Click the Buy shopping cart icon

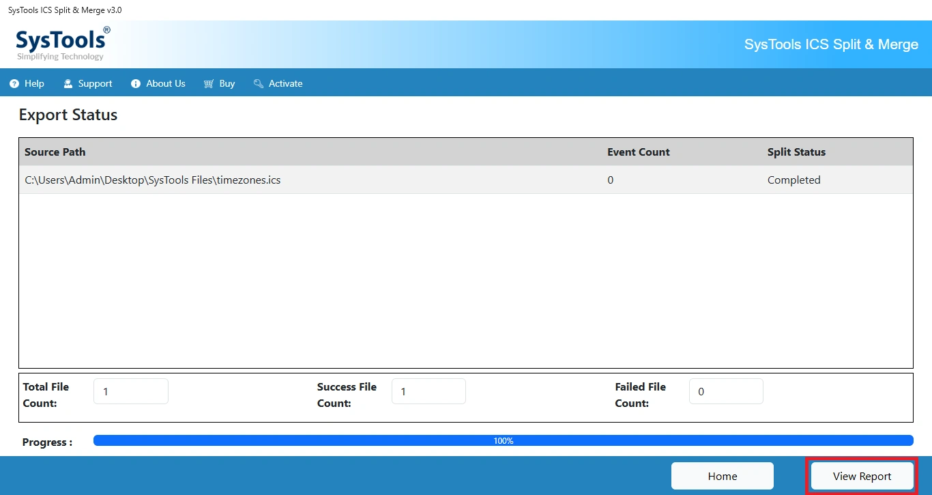click(209, 83)
